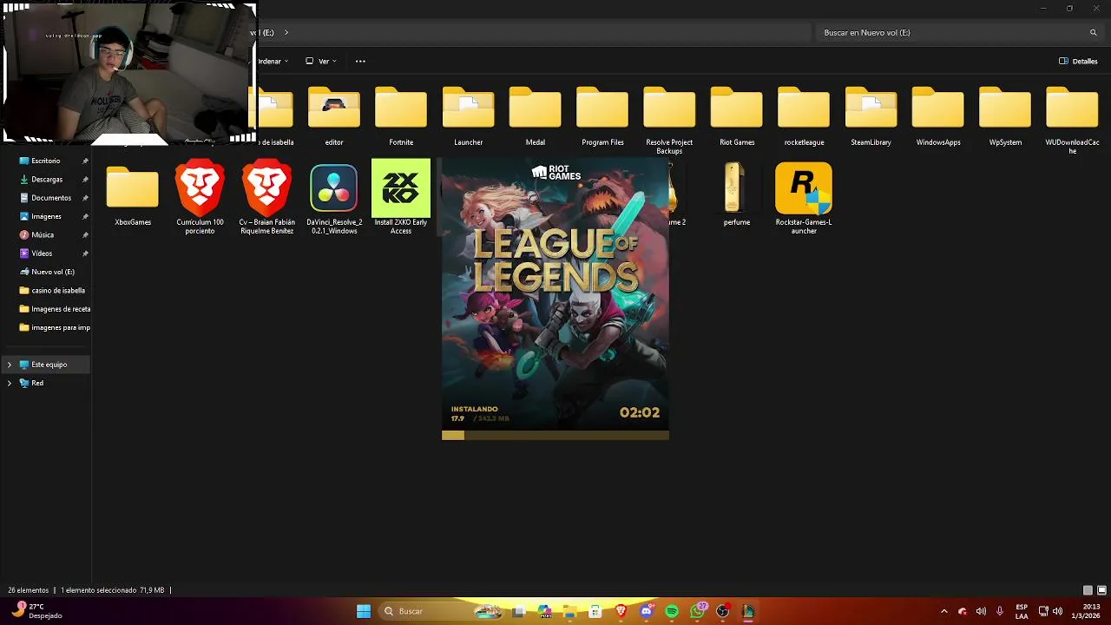Select the Install 2XKO Early Access file

point(401,198)
